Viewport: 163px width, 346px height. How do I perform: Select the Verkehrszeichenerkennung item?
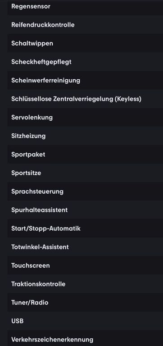pyautogui.click(x=85, y=338)
